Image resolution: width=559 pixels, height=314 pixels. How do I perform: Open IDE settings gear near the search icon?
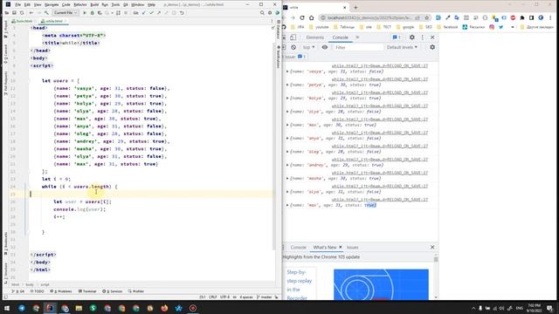(270, 13)
